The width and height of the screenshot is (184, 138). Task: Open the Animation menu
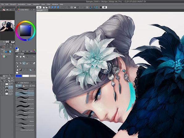(x=22, y=4)
